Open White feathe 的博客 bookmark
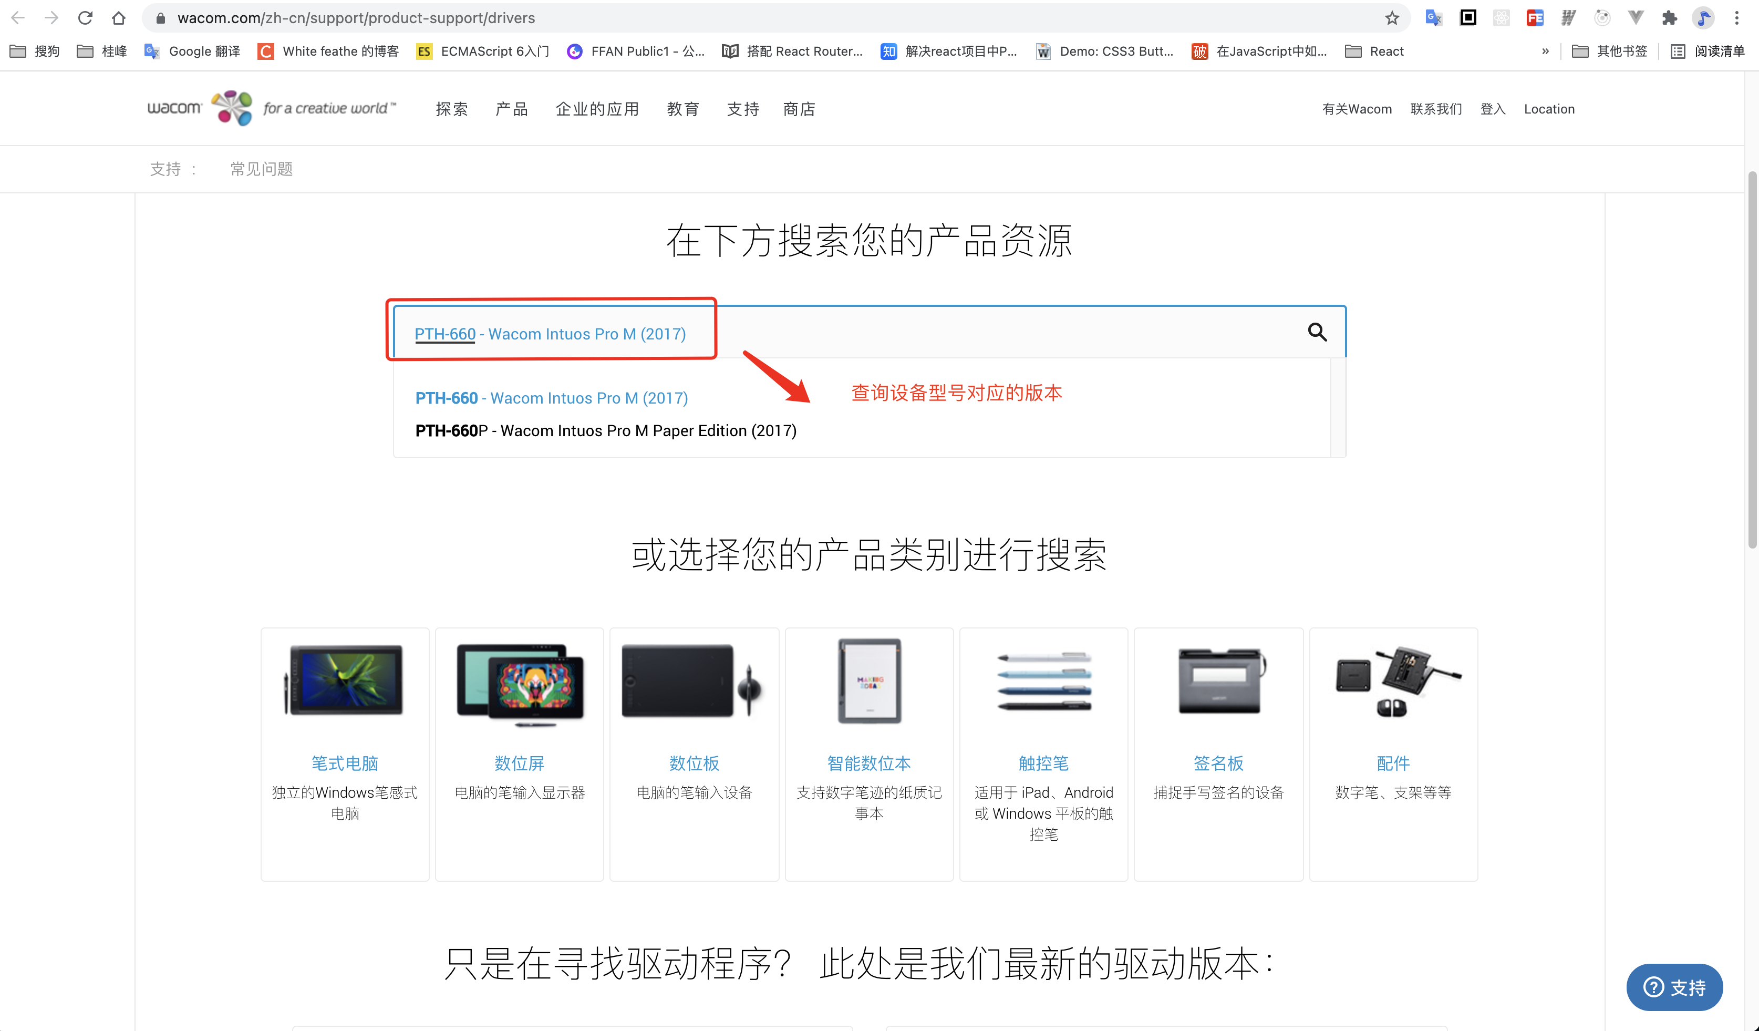Viewport: 1759px width, 1031px height. click(328, 51)
